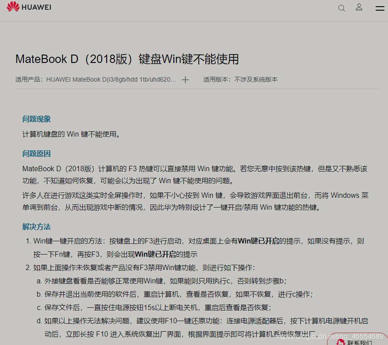
Task: Click sub-step b starting 保存并退出当前使用的软件
Action: [175, 294]
